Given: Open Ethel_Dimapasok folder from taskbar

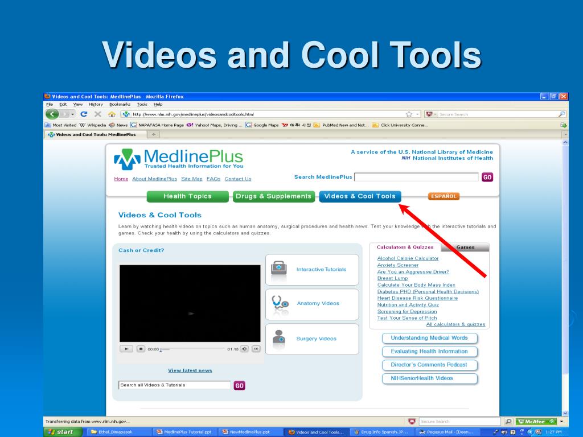Looking at the screenshot, I should [119, 432].
